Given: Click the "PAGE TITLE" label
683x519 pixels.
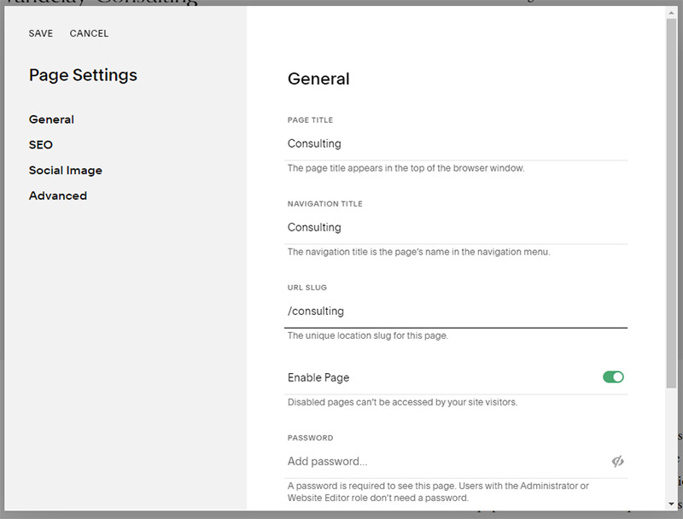Looking at the screenshot, I should (x=310, y=120).
